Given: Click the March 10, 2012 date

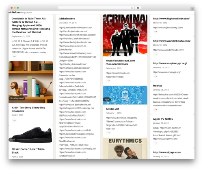Looking at the screenshot, I should point(160,45).
